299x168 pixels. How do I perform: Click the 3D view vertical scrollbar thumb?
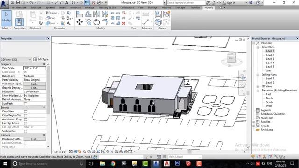point(248,93)
